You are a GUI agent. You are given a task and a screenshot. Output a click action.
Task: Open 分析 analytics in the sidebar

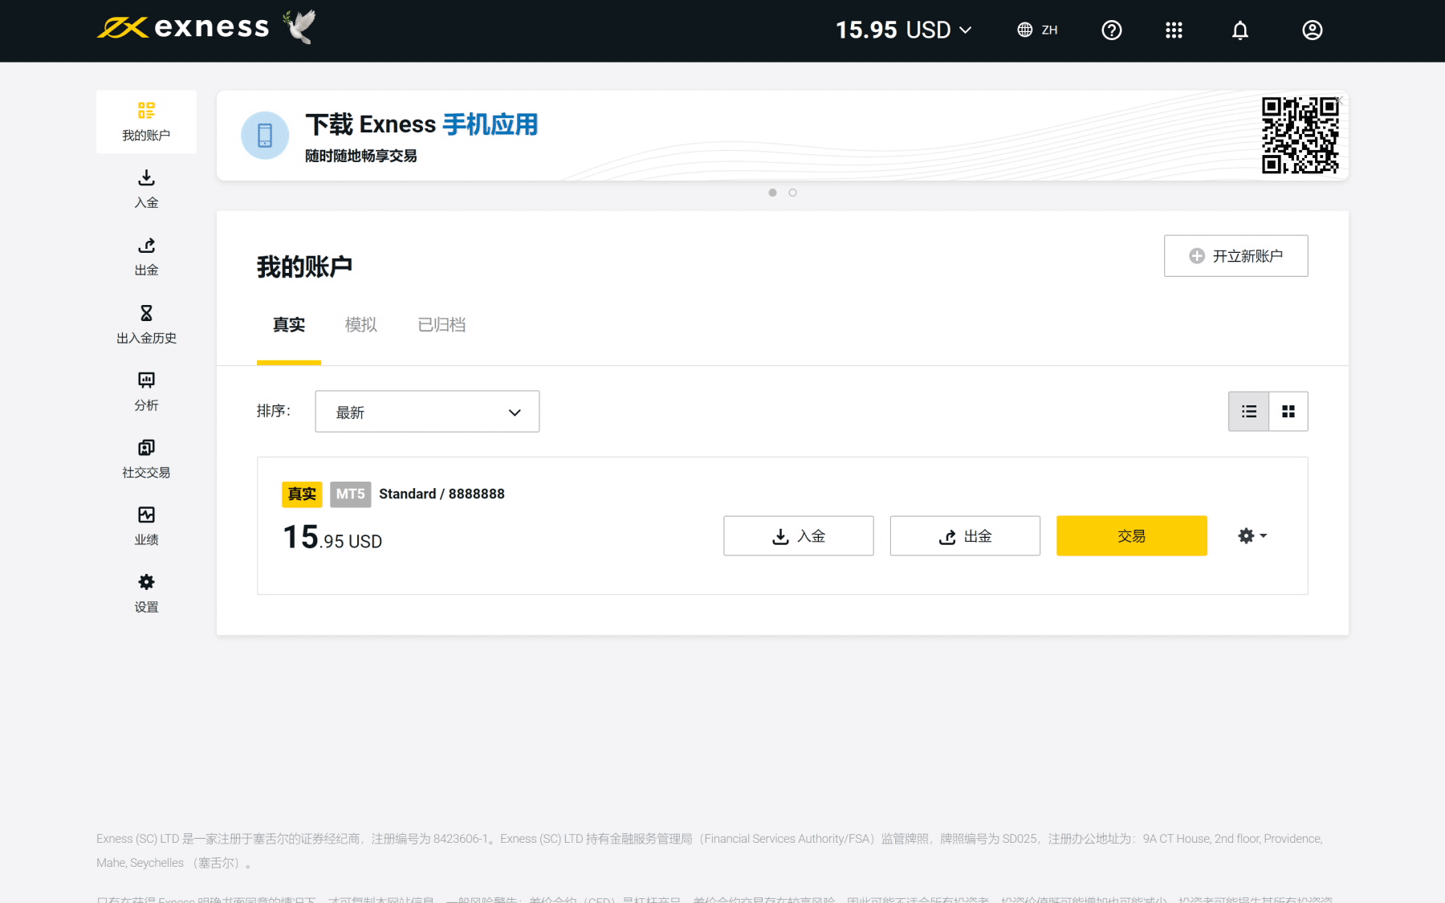[146, 391]
